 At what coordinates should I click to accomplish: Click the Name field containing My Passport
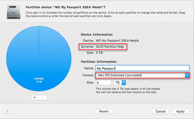[142, 68]
